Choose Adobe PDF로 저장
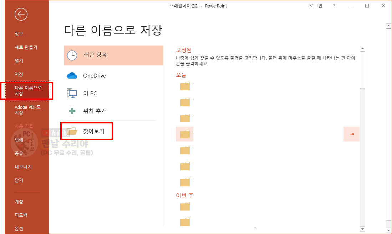392x234 pixels. click(27, 110)
